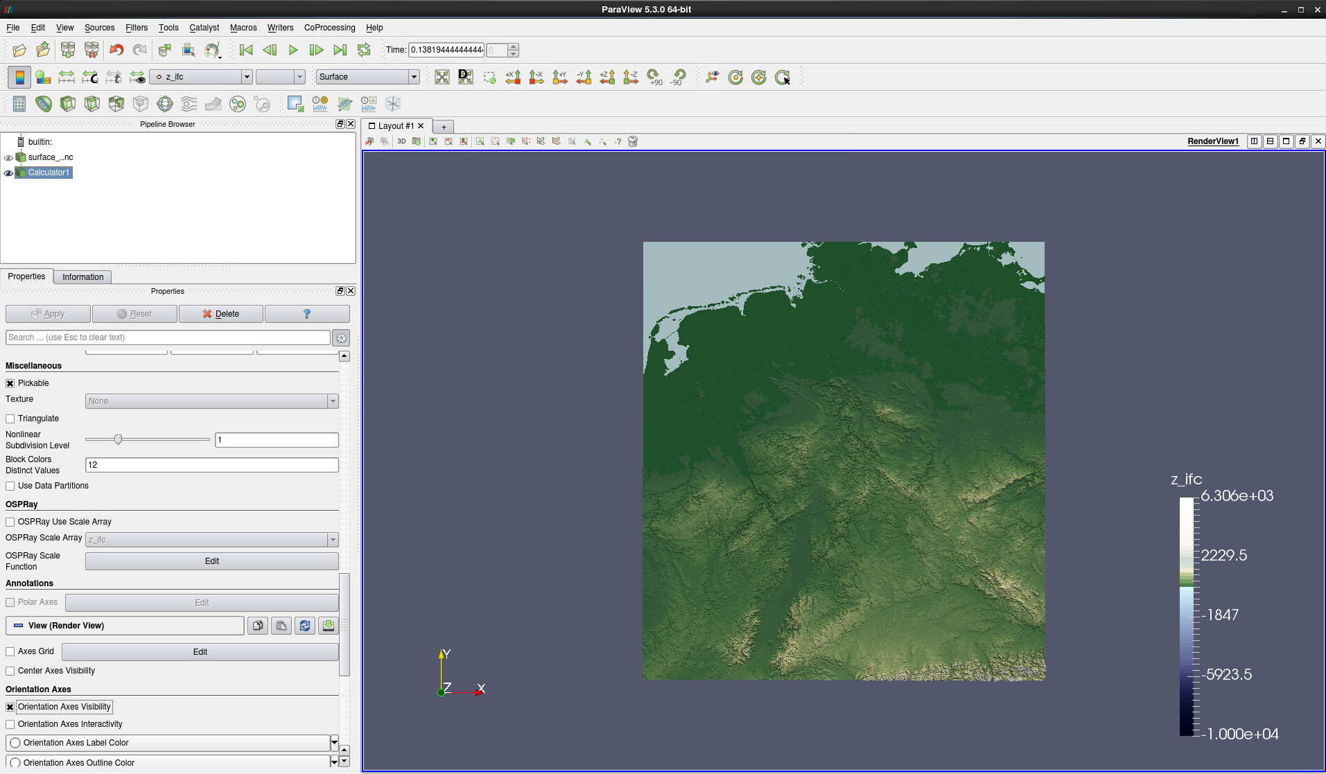Click the Reset Camera icon
The image size is (1326, 774).
[442, 77]
